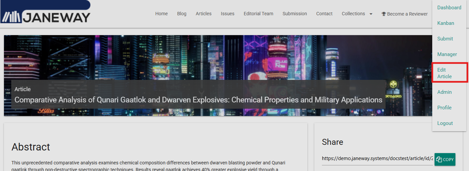Screen dimensions: 469x171
Task: Click the share URL field
Action: [378, 159]
